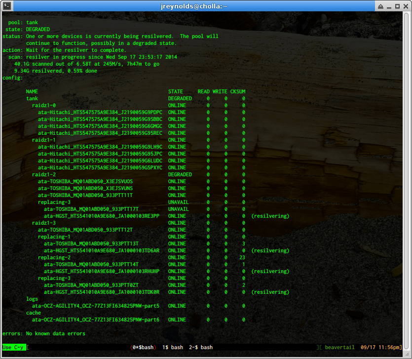Select the tank pool name

pyautogui.click(x=32, y=98)
